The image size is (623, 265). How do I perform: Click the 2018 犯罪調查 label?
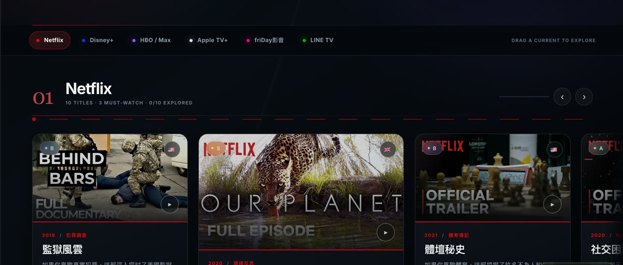[x=64, y=235]
